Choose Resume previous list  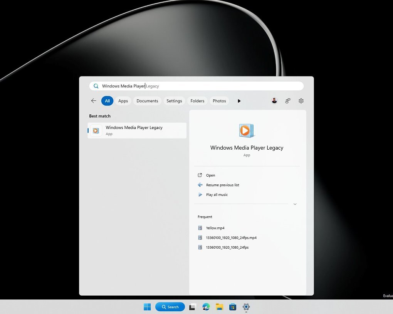(223, 185)
